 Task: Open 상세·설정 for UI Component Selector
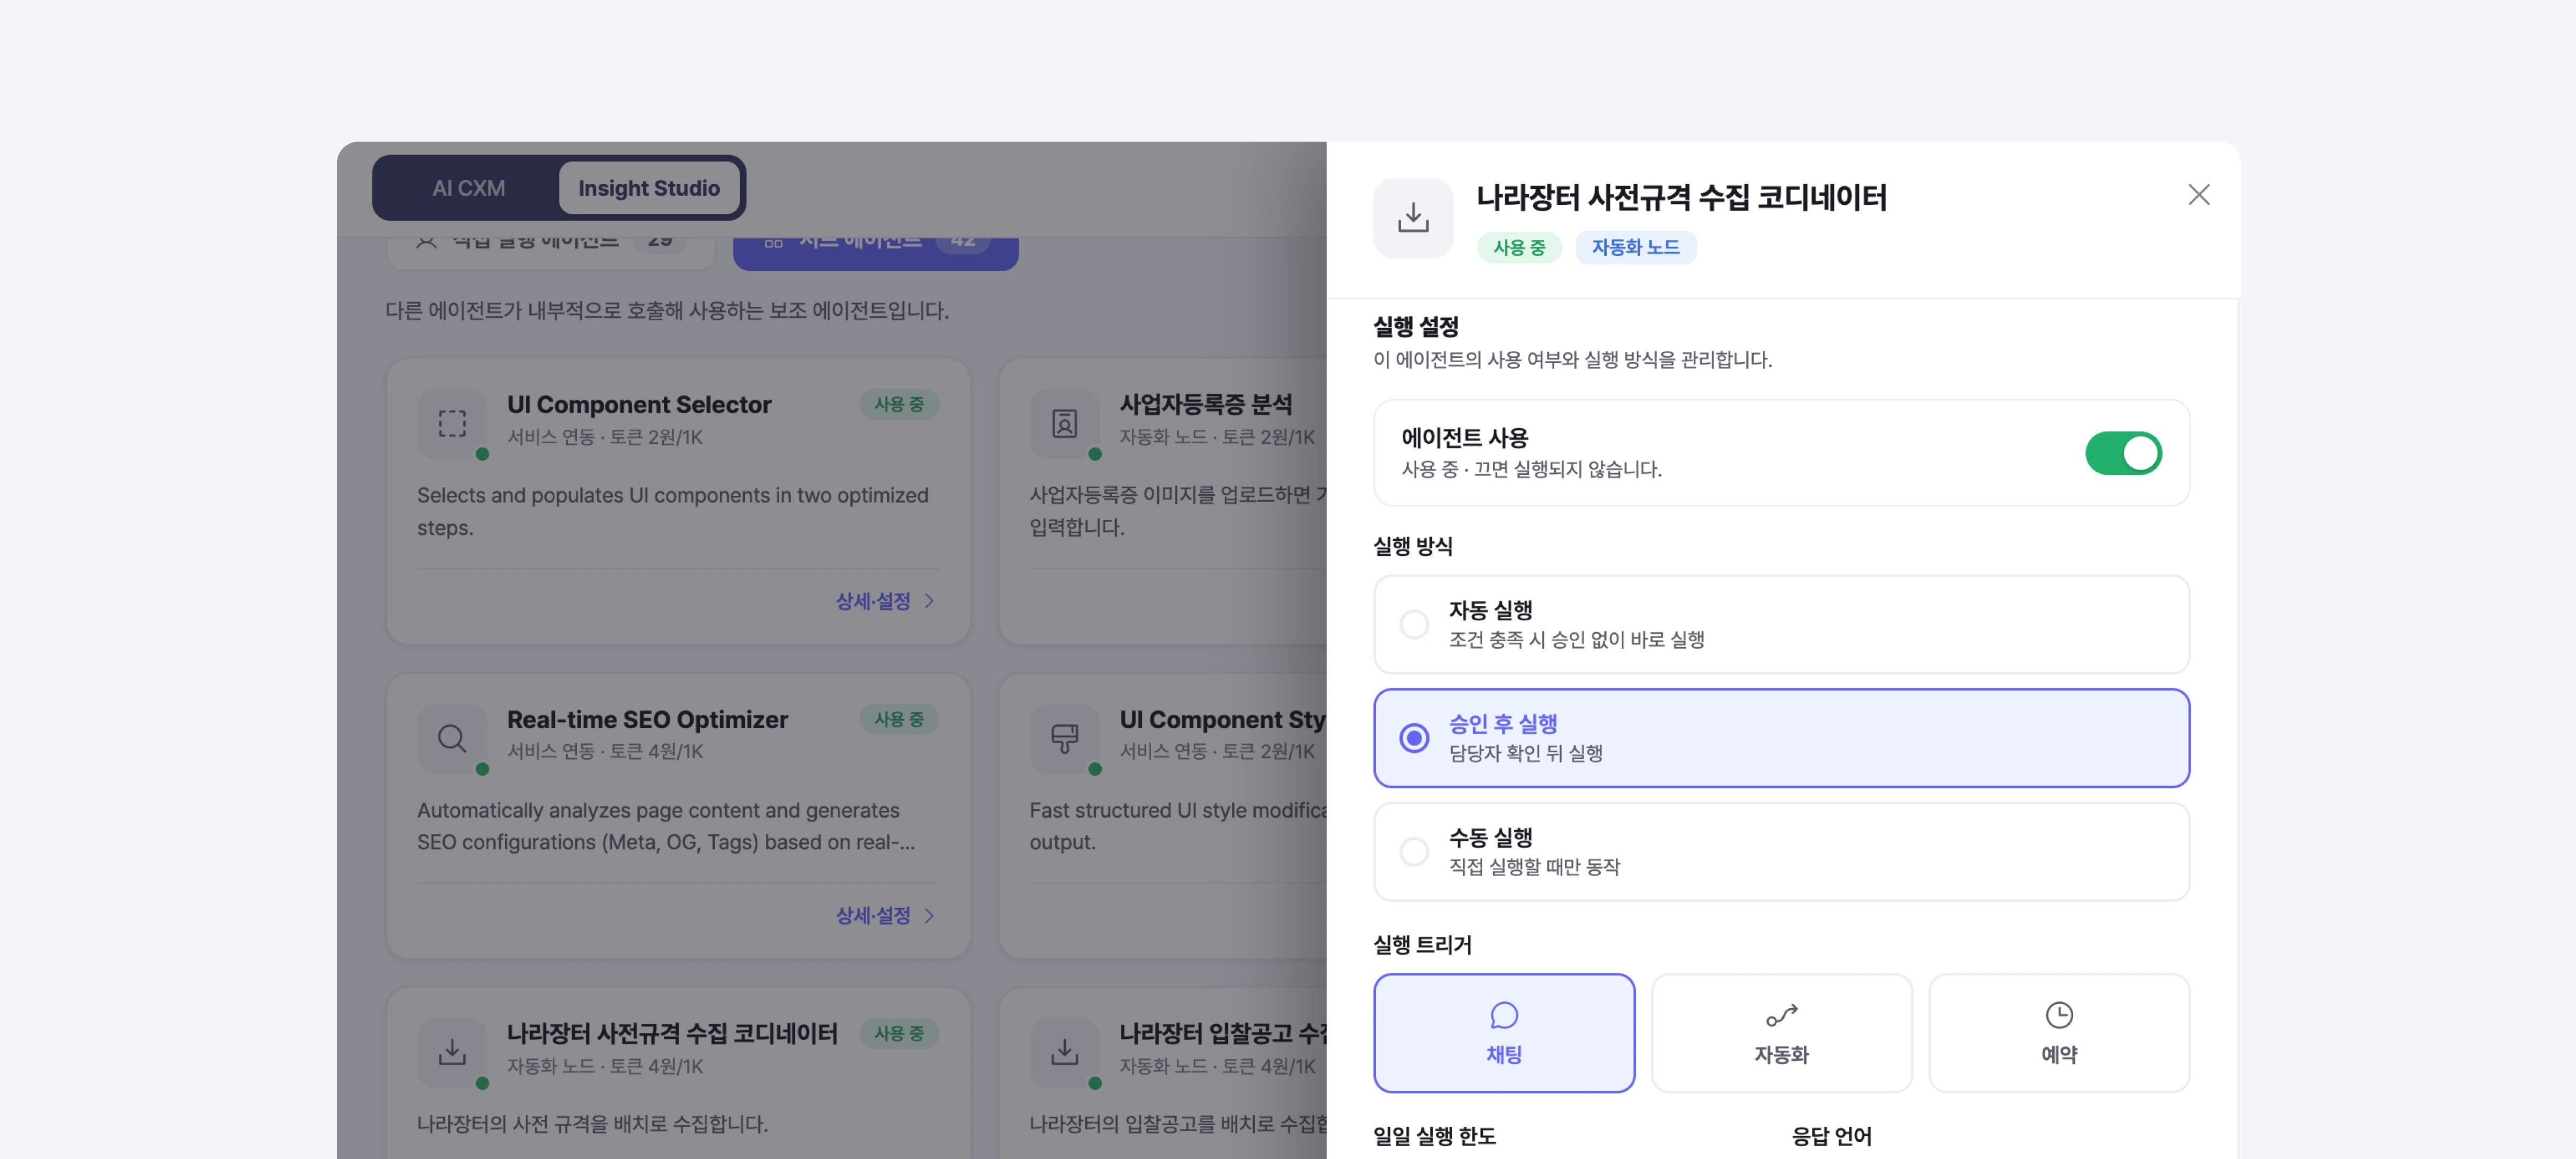[873, 601]
